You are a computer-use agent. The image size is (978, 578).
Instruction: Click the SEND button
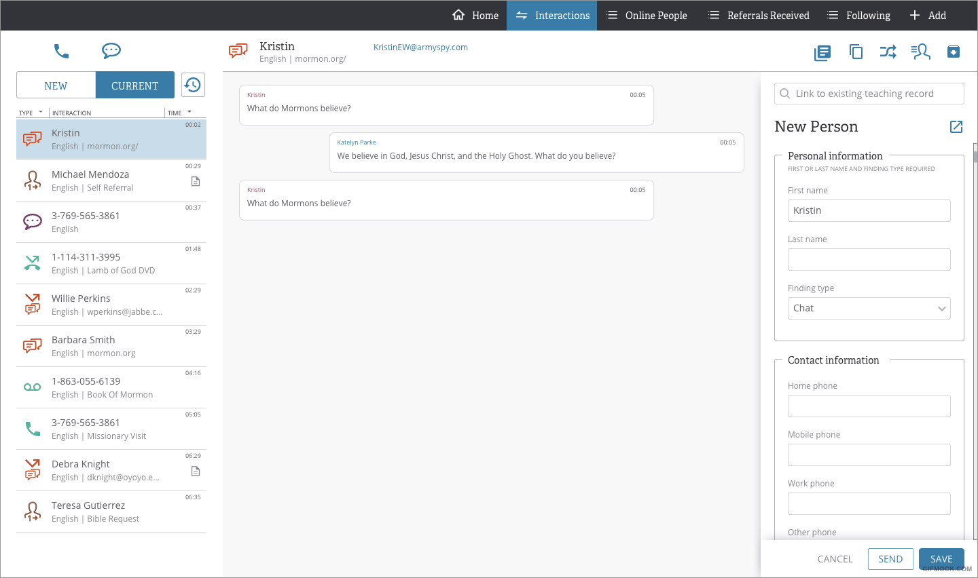click(890, 559)
